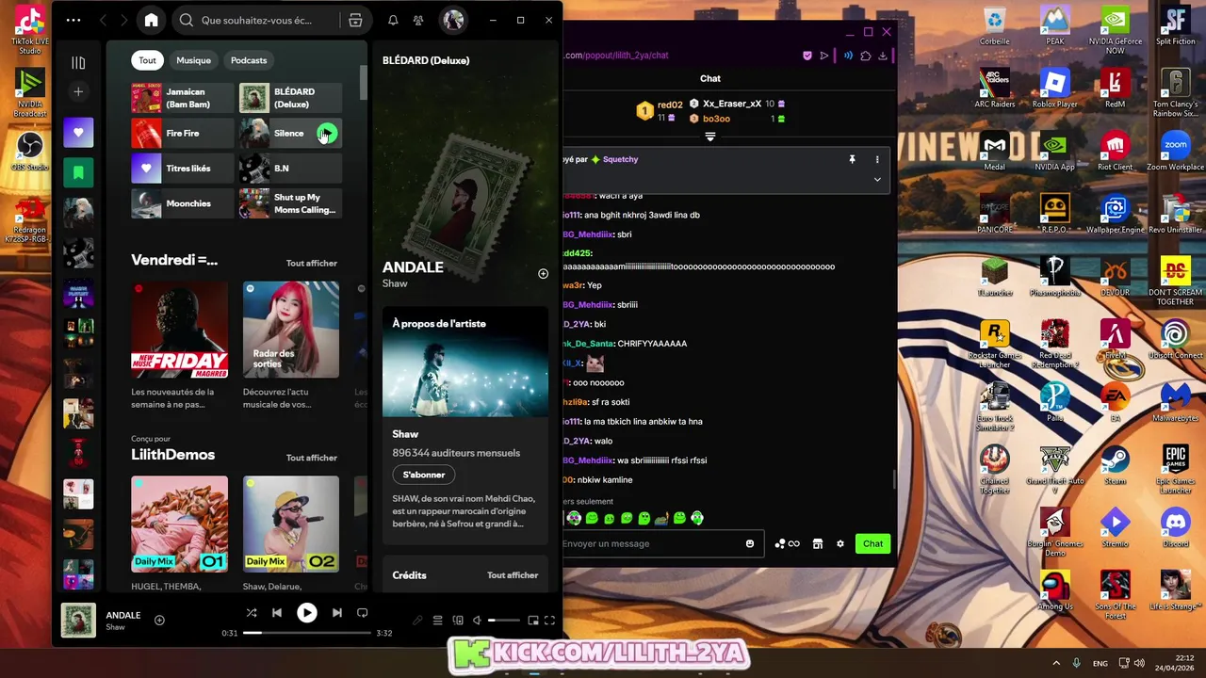Open Friend Activity icon in Spotify header

pyautogui.click(x=418, y=20)
